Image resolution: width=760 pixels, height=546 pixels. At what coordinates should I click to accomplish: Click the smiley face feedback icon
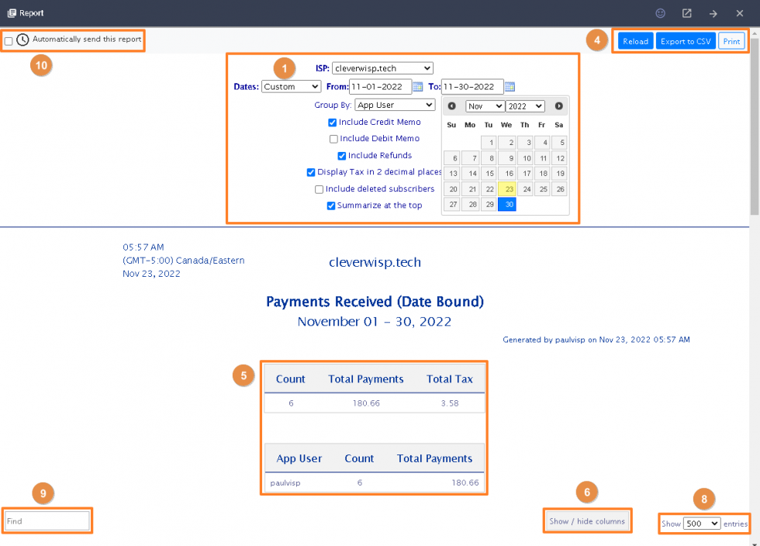[660, 13]
